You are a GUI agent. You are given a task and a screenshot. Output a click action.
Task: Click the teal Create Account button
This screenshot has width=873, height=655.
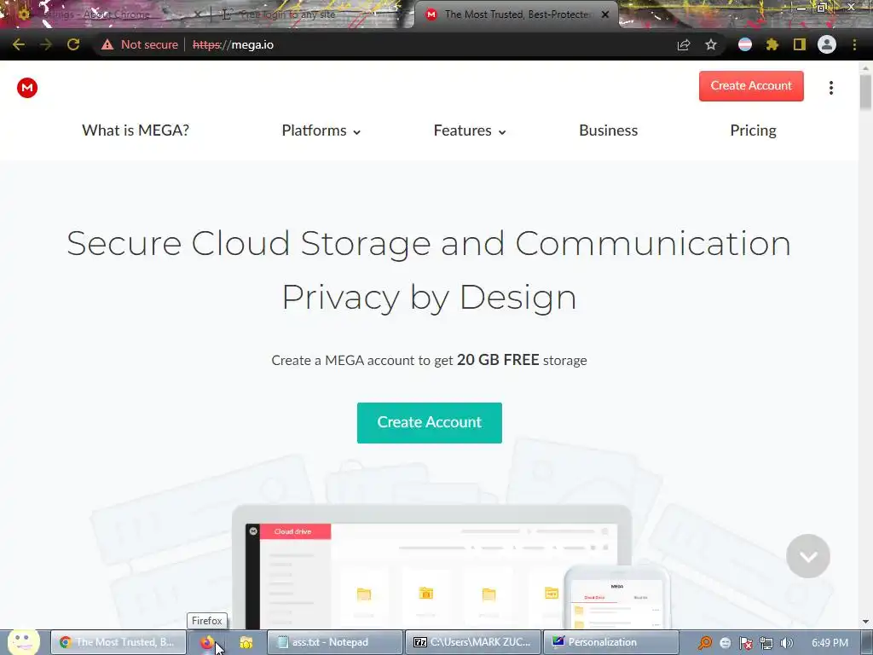click(430, 423)
